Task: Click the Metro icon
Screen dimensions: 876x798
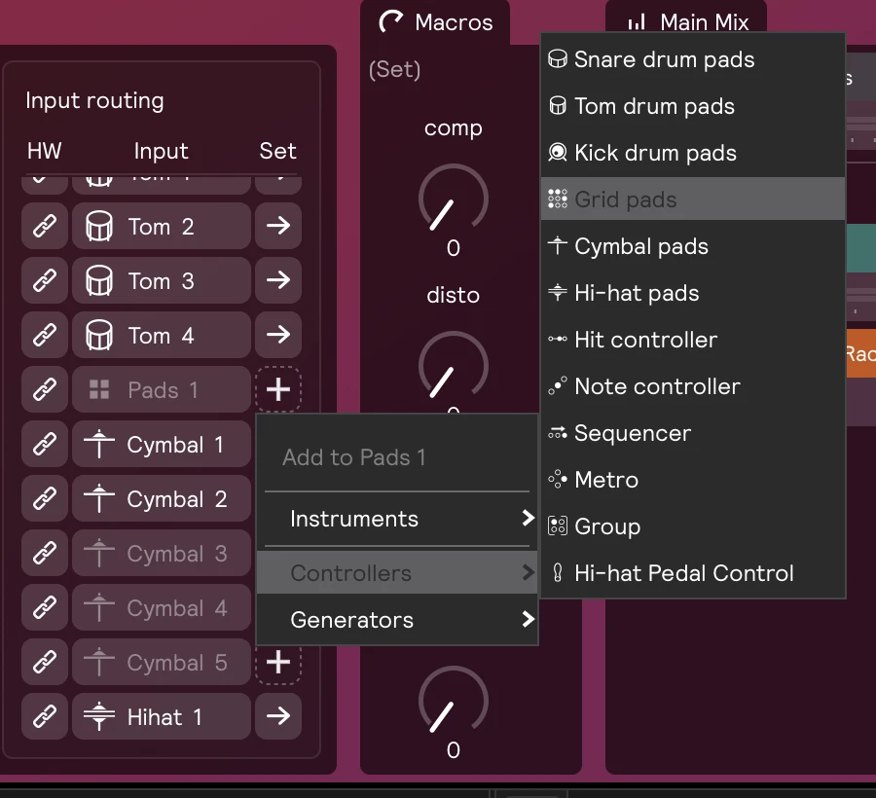Action: tap(557, 479)
